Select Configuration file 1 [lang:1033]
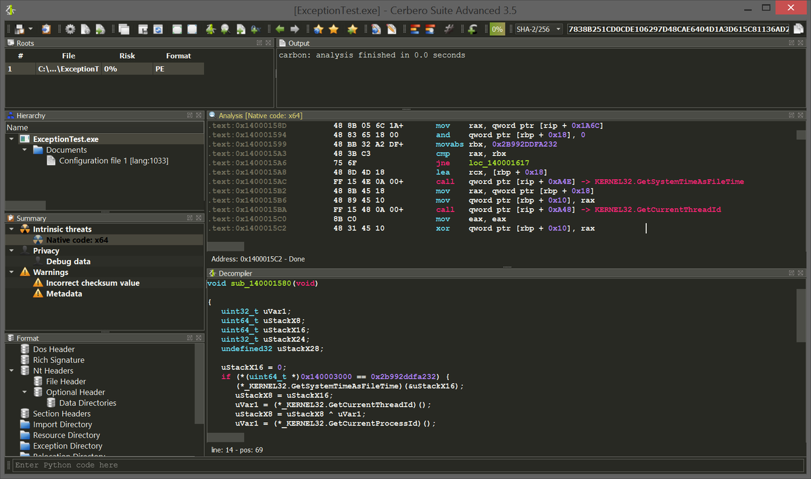This screenshot has height=479, width=811. click(x=114, y=161)
